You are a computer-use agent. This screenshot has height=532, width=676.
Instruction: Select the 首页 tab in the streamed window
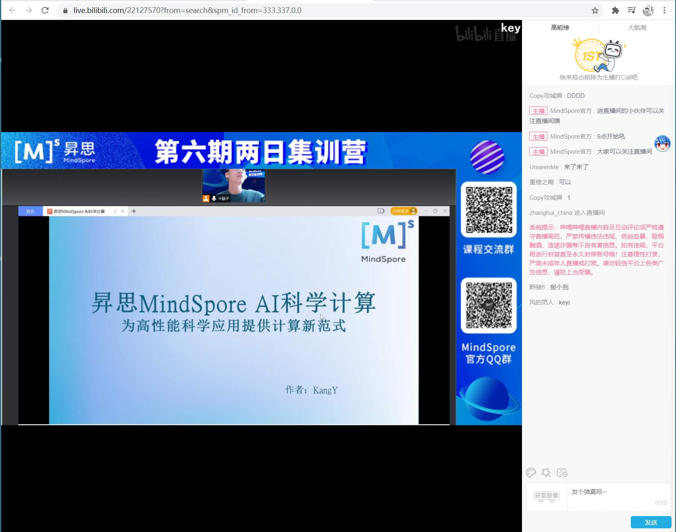click(x=30, y=211)
